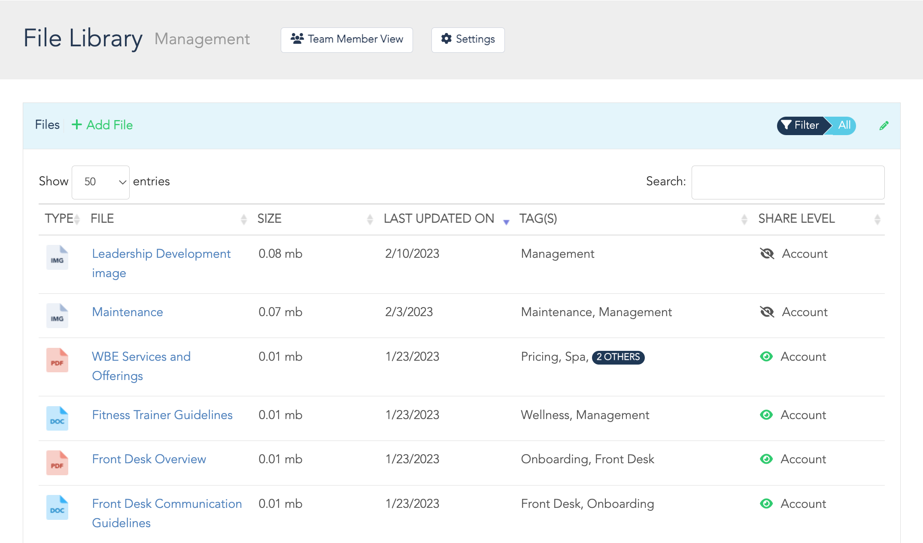Sort by the TAG(S) column header

coord(633,219)
